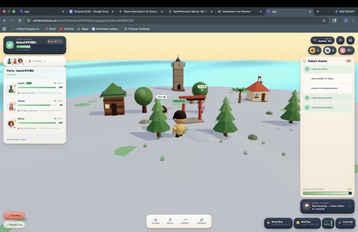Open the Python Program bookmark
Screen dimensions: 358x232
[x=27, y=29]
